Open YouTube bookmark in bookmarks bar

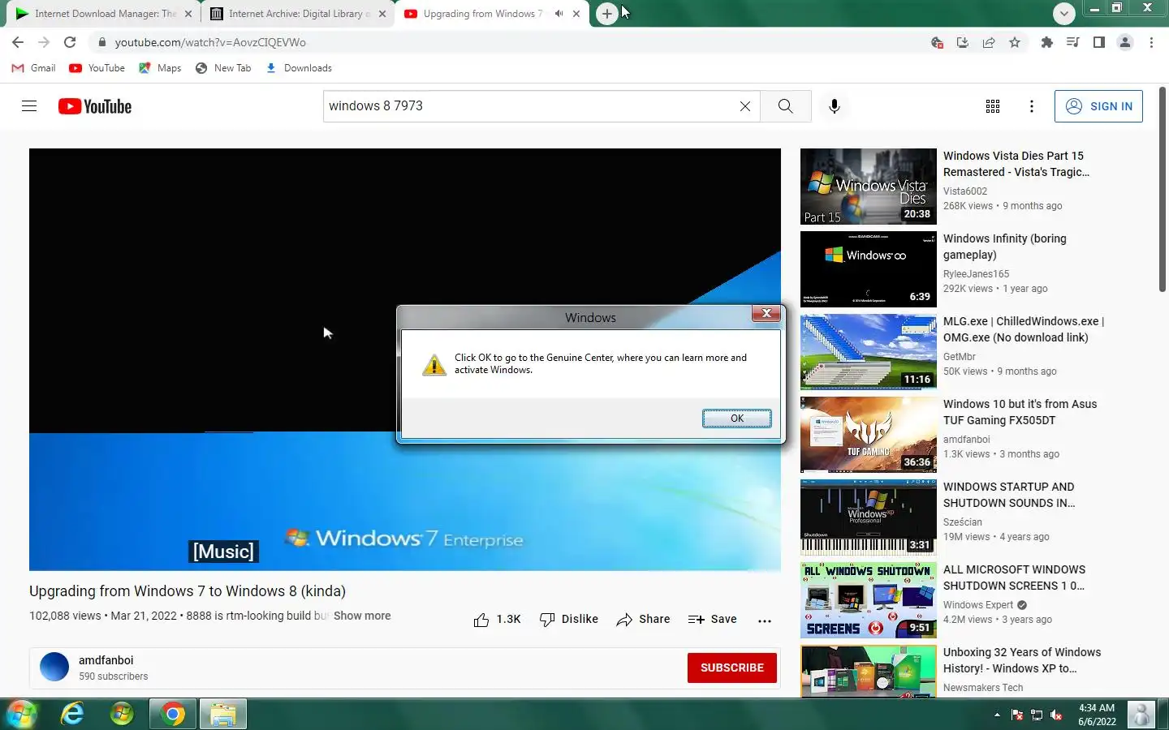click(x=97, y=68)
